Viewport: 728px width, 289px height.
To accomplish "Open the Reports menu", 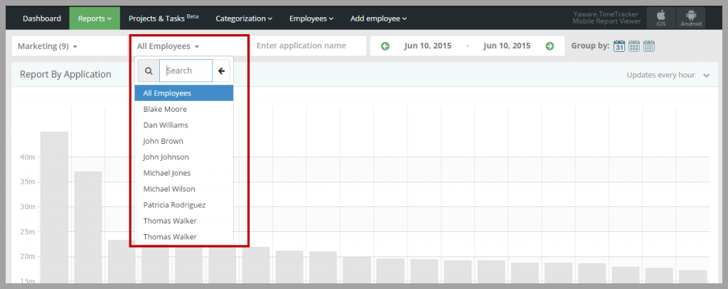I will click(95, 19).
